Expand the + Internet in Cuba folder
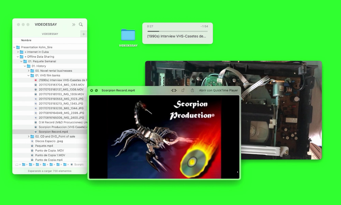 click(18, 52)
